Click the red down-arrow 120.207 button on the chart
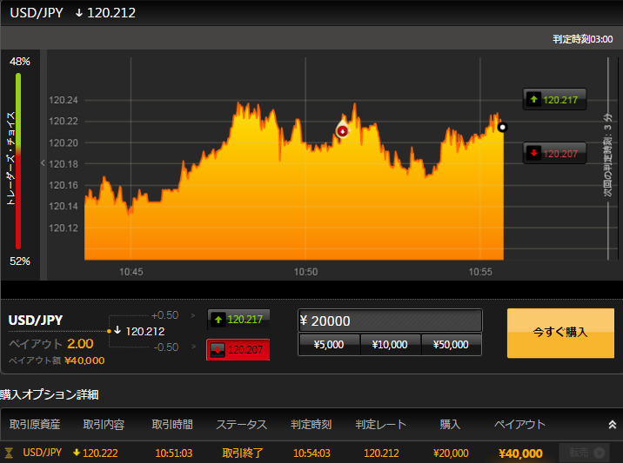This screenshot has width=623, height=463. coord(554,153)
